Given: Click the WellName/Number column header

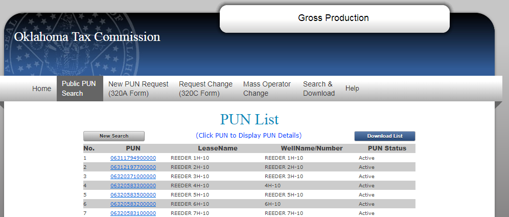Looking at the screenshot, I should pyautogui.click(x=312, y=148).
